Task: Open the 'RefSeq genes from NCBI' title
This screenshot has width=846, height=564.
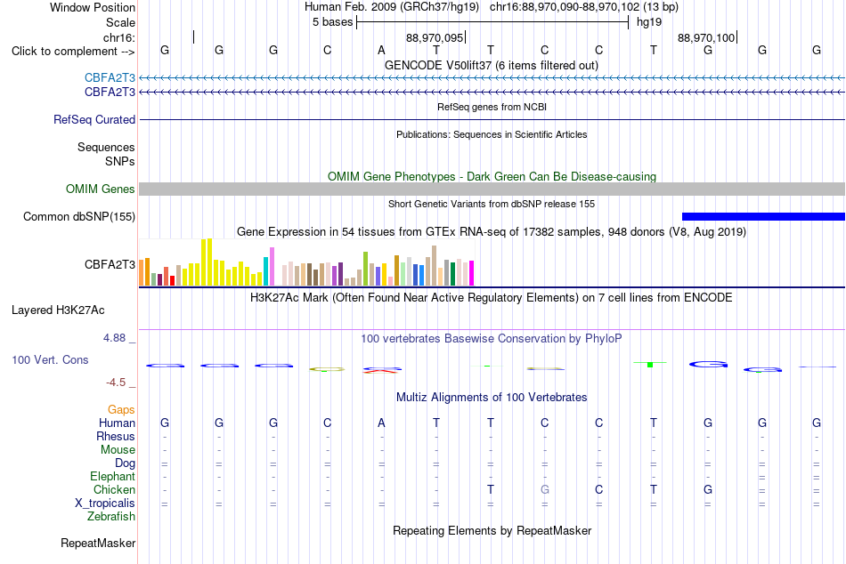Action: tap(492, 107)
